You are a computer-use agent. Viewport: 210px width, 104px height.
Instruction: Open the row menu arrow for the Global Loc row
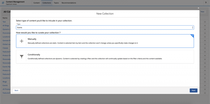pos(205,44)
